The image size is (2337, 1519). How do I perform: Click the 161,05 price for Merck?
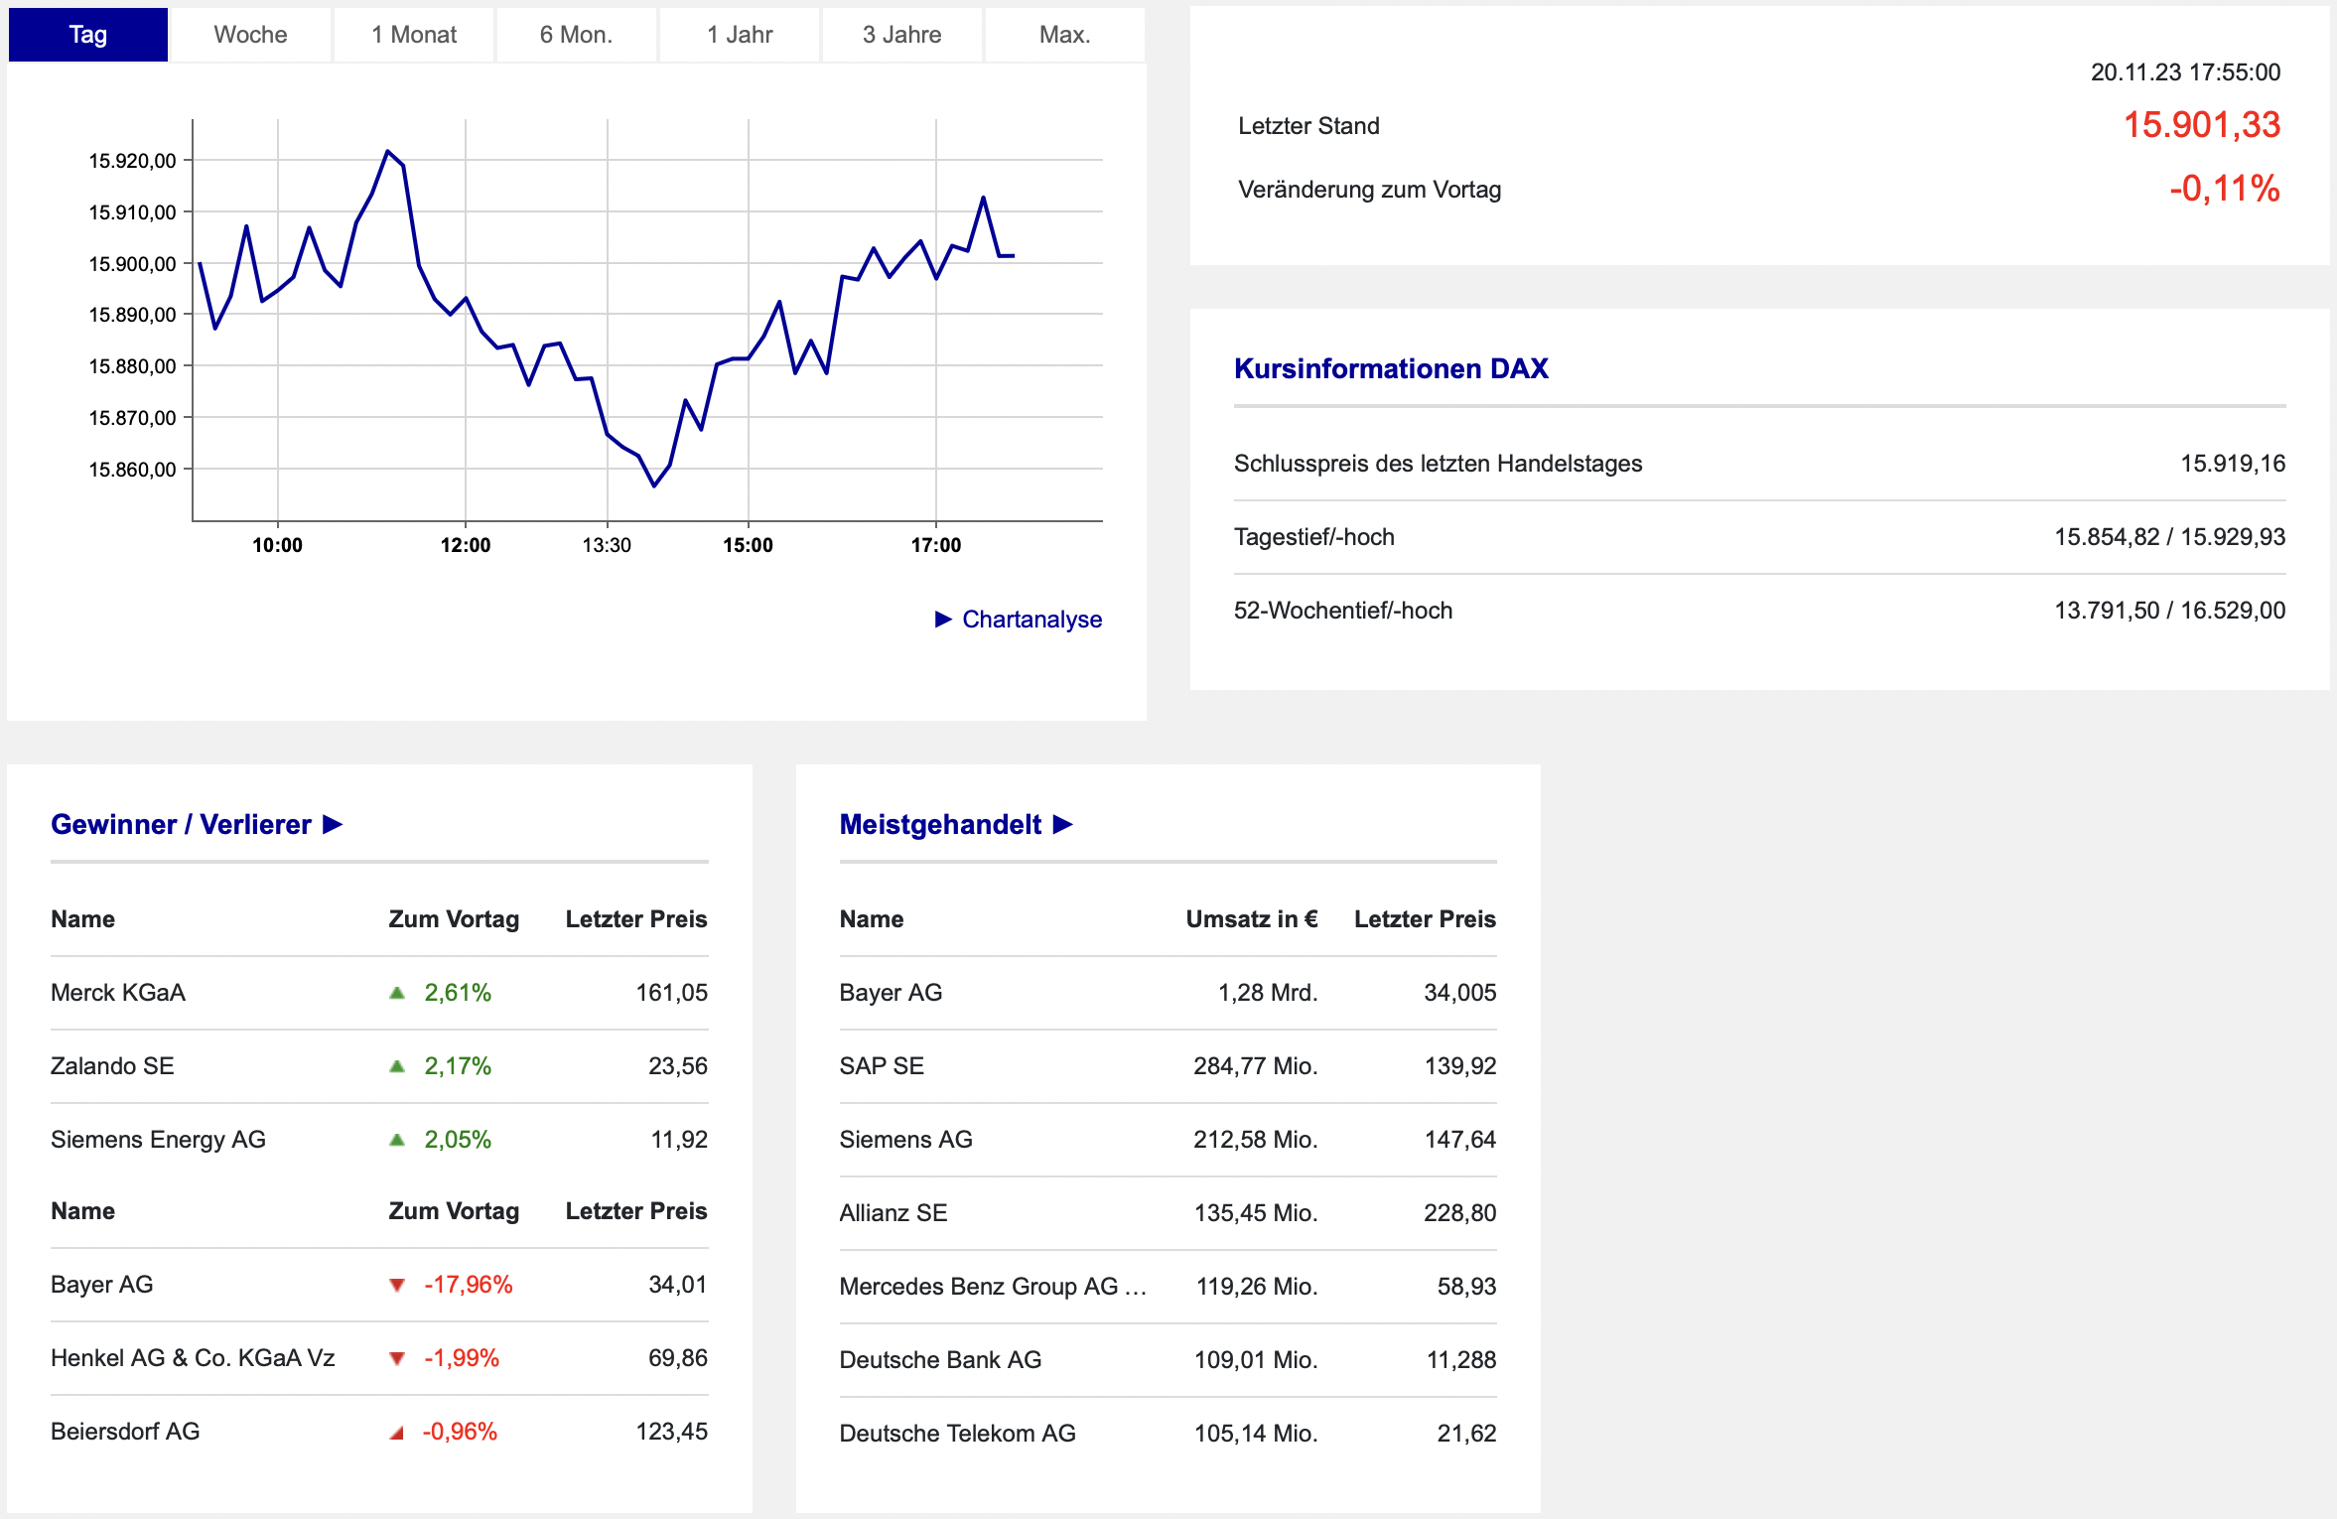672,993
